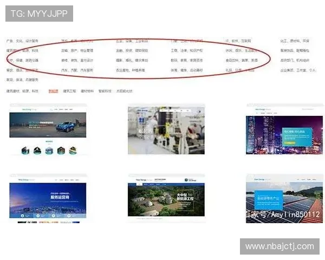Screen dimensions: 325x260
Task: Open the IT、软件、互联网 category
Action: click(238, 41)
